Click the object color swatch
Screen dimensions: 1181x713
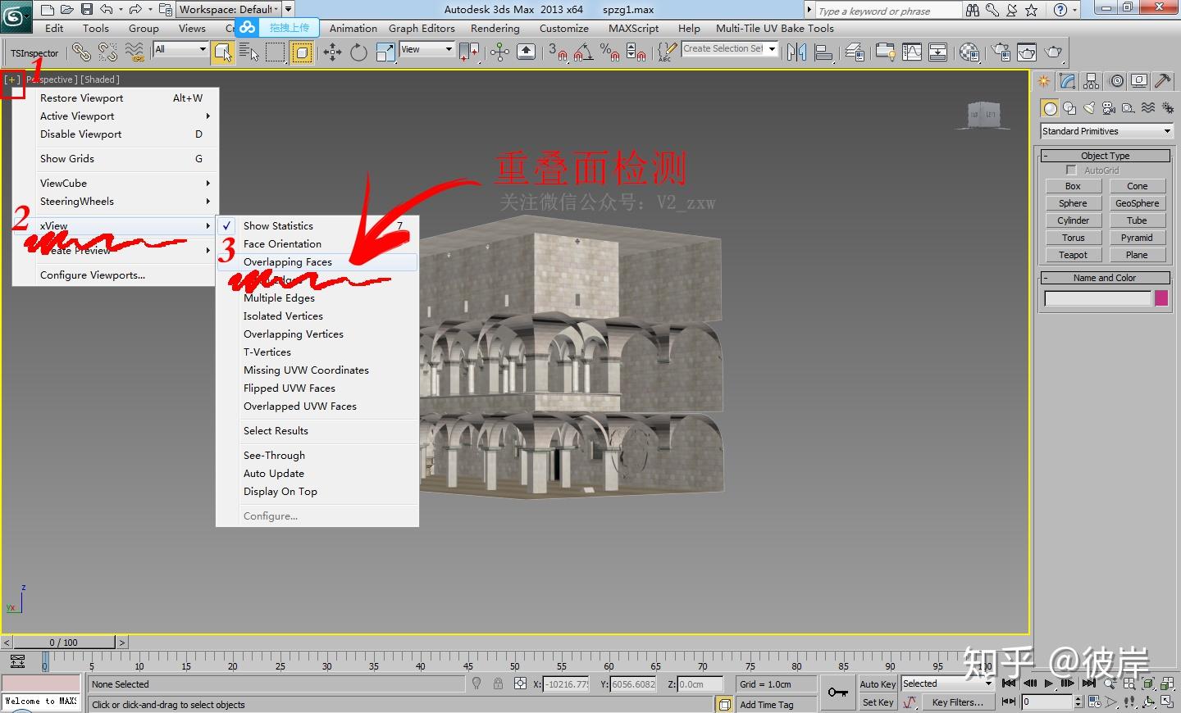[x=1161, y=298]
